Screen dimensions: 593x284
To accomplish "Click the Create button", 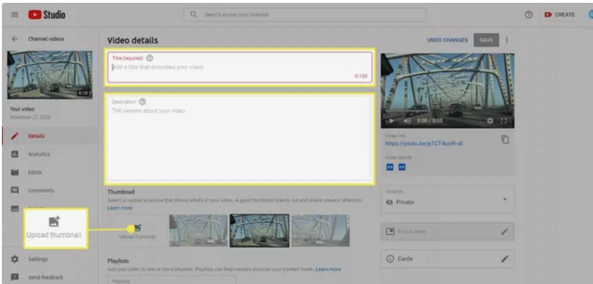I will coord(560,15).
